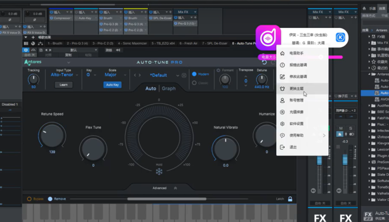Click the Antares logo in Auto-Tune Pro
Image resolution: width=389 pixels, height=222 pixels.
tap(33, 62)
